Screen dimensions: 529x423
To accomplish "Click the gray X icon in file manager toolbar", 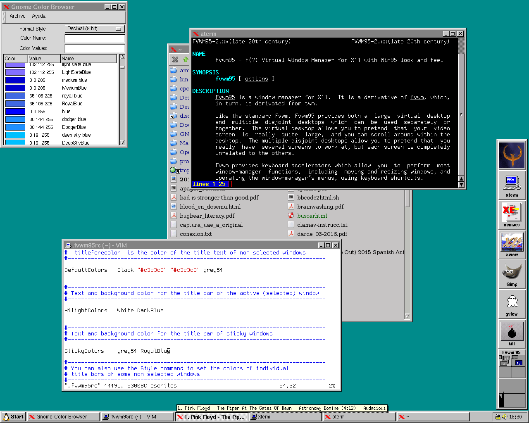I will [175, 59].
